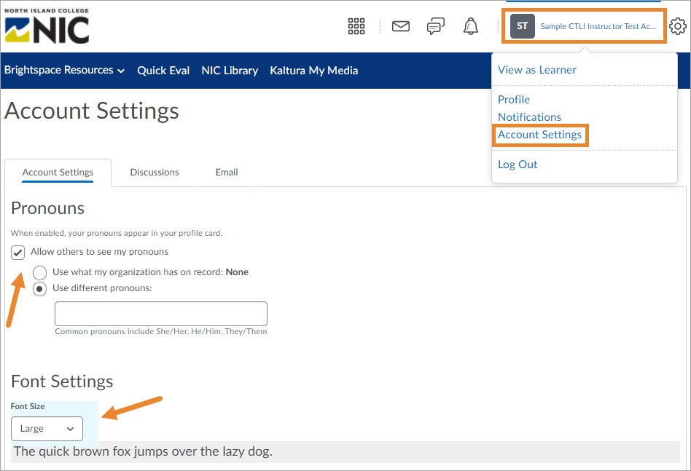
Task: Toggle Allow others to see my pronouns
Action: coord(18,253)
